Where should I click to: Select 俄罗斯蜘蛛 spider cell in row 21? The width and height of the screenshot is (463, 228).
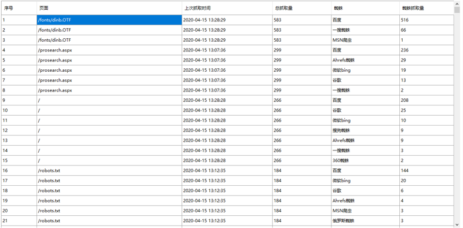(x=365, y=220)
